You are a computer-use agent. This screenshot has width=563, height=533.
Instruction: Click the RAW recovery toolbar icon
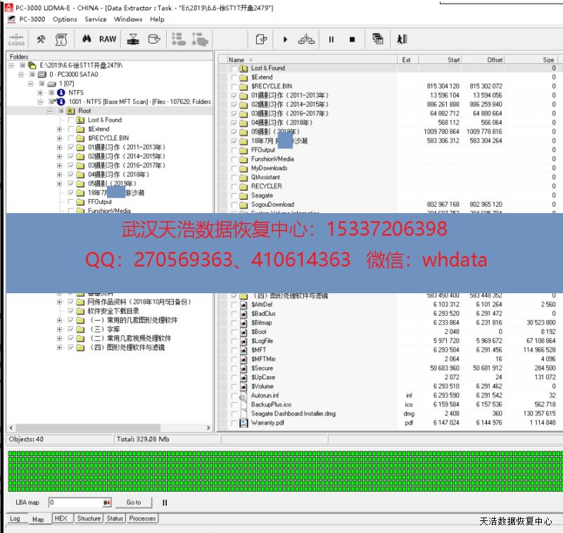coord(108,39)
